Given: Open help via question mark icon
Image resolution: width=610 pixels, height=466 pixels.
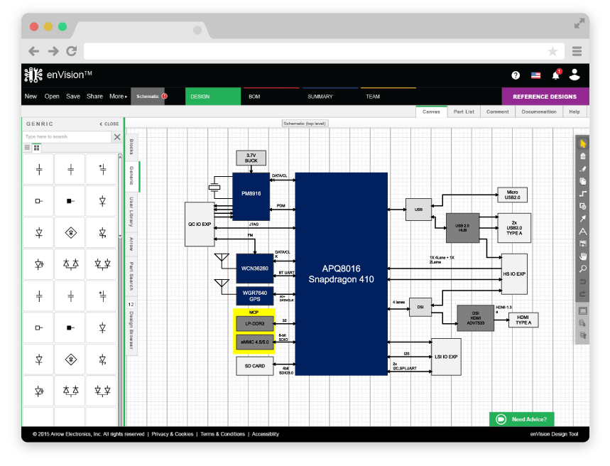Looking at the screenshot, I should (x=516, y=75).
